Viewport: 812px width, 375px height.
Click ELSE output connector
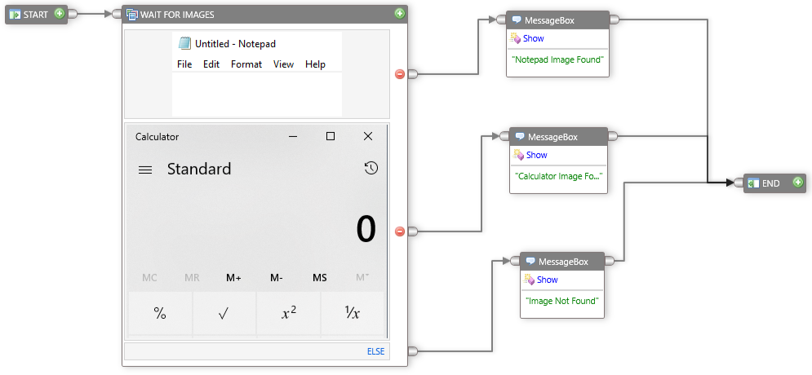pyautogui.click(x=413, y=351)
